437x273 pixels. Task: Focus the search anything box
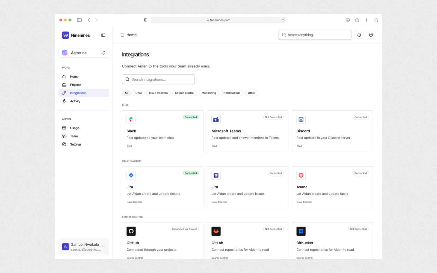(315, 35)
